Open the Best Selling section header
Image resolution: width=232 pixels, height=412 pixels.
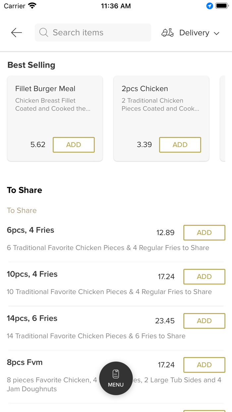click(31, 65)
